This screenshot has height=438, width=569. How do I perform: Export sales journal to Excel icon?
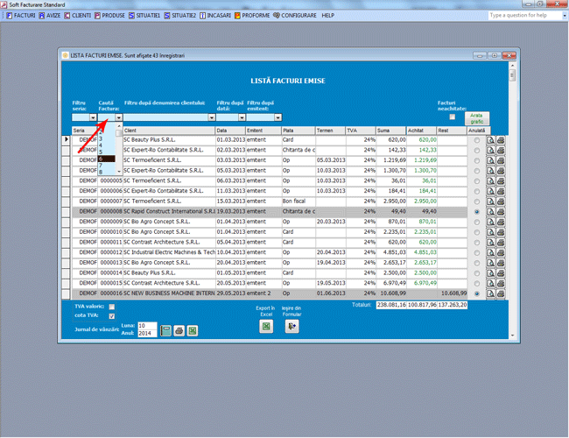(193, 330)
